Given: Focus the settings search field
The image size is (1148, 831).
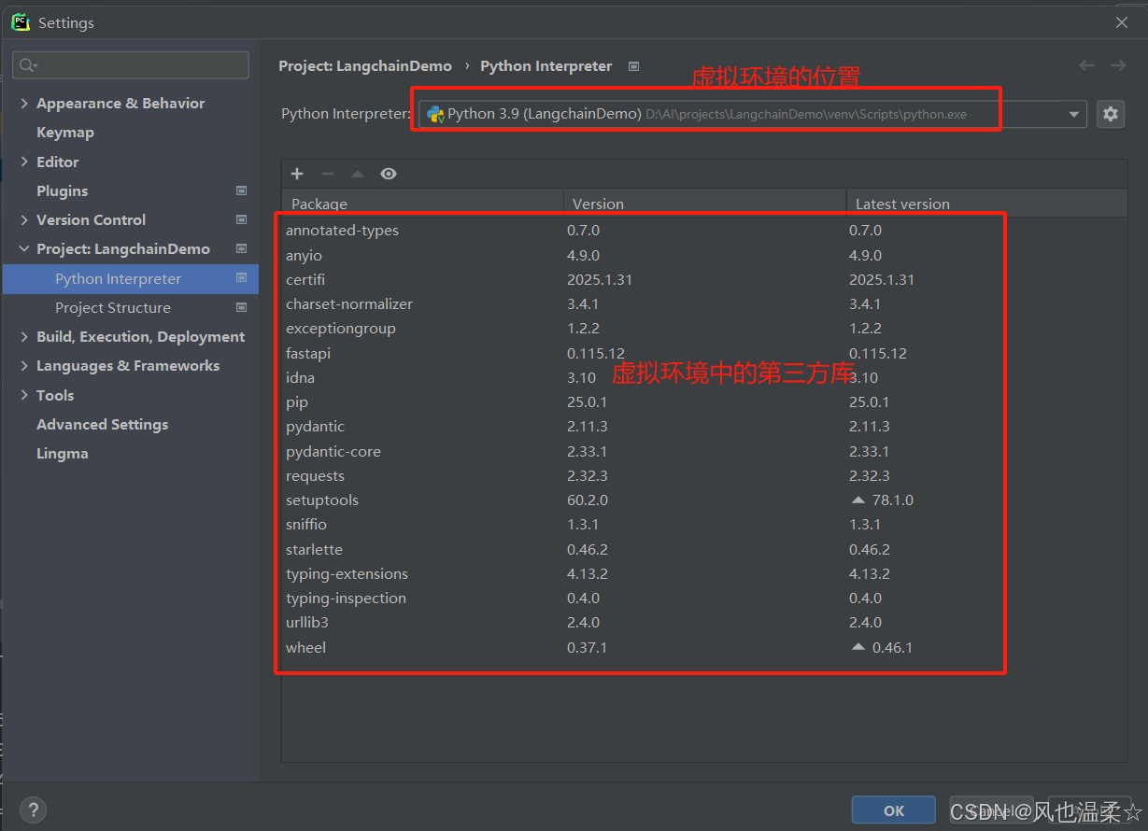Looking at the screenshot, I should (x=131, y=65).
